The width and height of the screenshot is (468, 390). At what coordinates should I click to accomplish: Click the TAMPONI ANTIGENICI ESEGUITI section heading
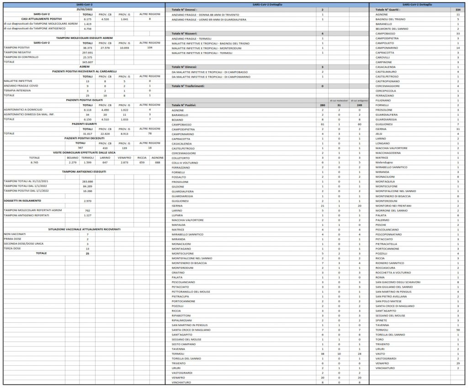click(x=84, y=172)
